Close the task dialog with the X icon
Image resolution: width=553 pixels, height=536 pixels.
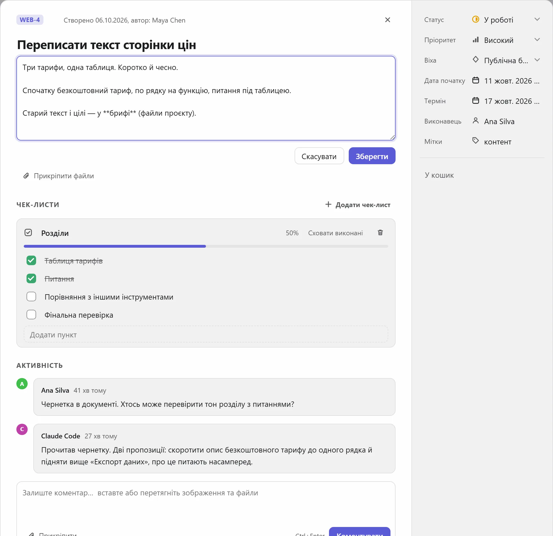[x=387, y=20]
